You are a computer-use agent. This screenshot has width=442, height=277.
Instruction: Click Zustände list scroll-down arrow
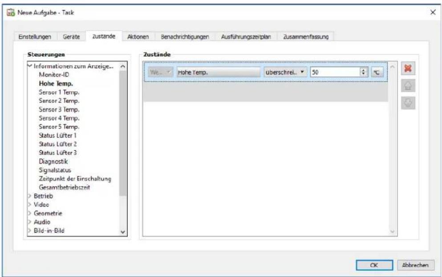pyautogui.click(x=393, y=232)
